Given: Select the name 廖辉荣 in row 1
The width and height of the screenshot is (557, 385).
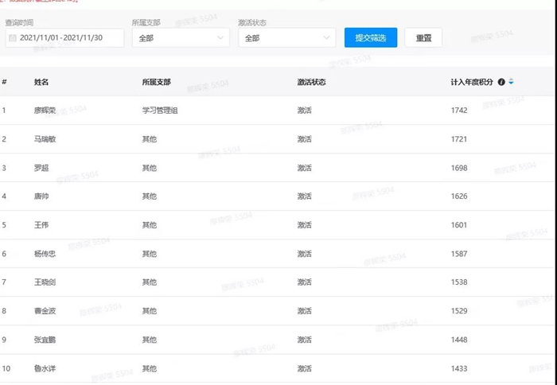Looking at the screenshot, I should click(x=45, y=111).
